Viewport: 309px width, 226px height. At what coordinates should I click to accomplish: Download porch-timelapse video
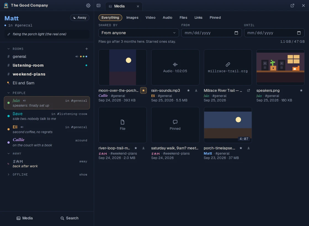tap(249, 148)
